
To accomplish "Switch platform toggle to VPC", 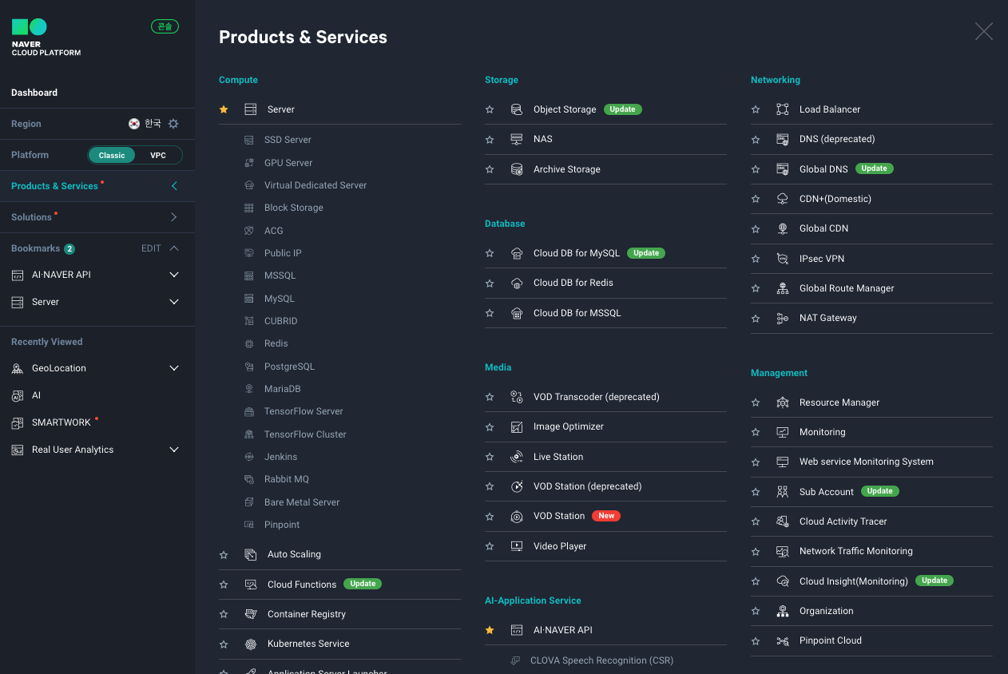I will tap(158, 155).
